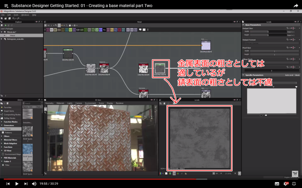Select the Anisotropic noise thumbnail
Viewport: 302px width, 188px height.
pos(28,114)
